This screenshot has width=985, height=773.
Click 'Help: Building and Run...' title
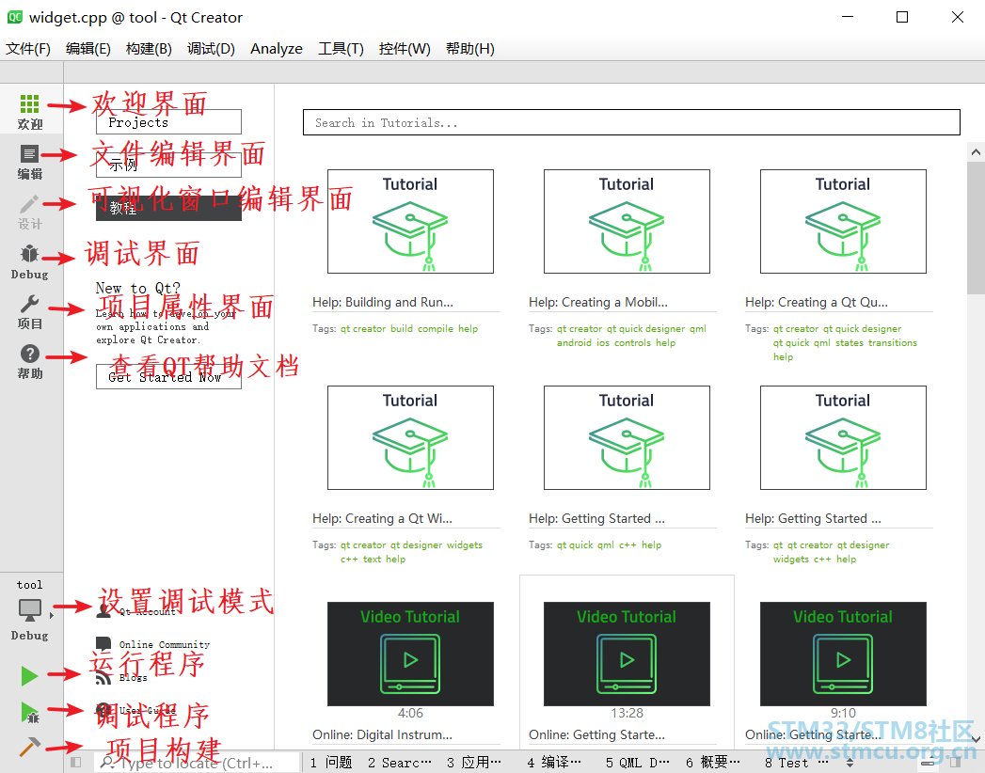click(383, 302)
